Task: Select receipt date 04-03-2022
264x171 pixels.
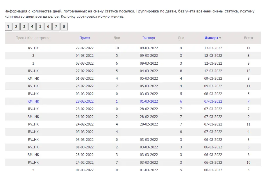Action: coord(85,56)
